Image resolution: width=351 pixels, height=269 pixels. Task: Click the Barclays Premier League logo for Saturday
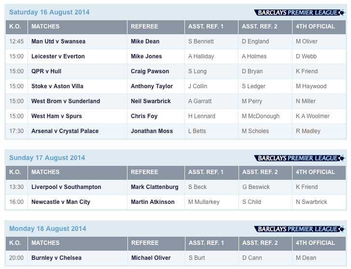click(x=299, y=13)
